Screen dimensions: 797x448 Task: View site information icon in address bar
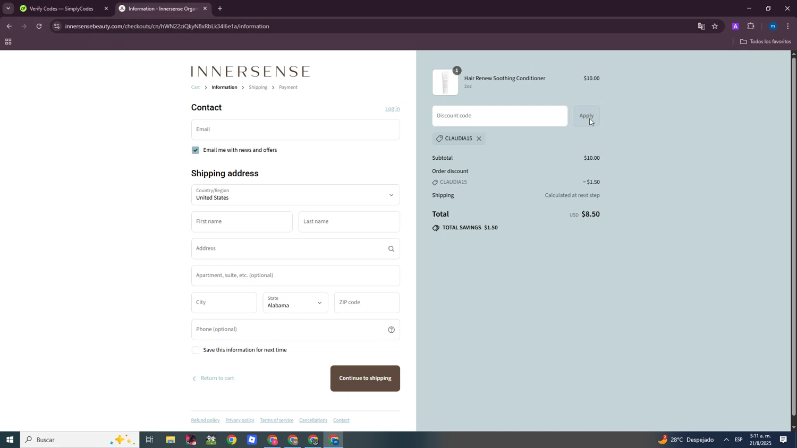pos(57,26)
